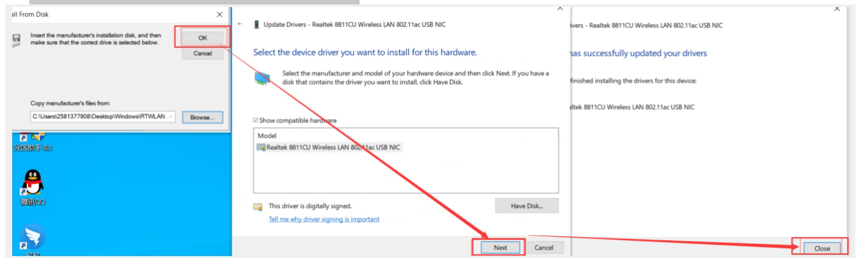The height and width of the screenshot is (265, 856).
Task: Click the Have Disk... button
Action: [527, 206]
